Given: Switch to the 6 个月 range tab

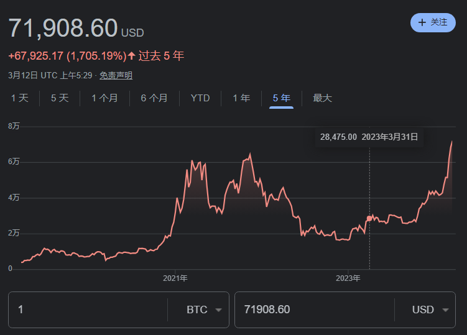Looking at the screenshot, I should [154, 98].
